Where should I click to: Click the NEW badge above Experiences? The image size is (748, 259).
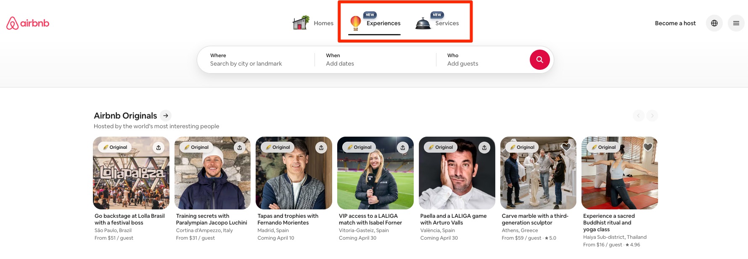tap(370, 15)
